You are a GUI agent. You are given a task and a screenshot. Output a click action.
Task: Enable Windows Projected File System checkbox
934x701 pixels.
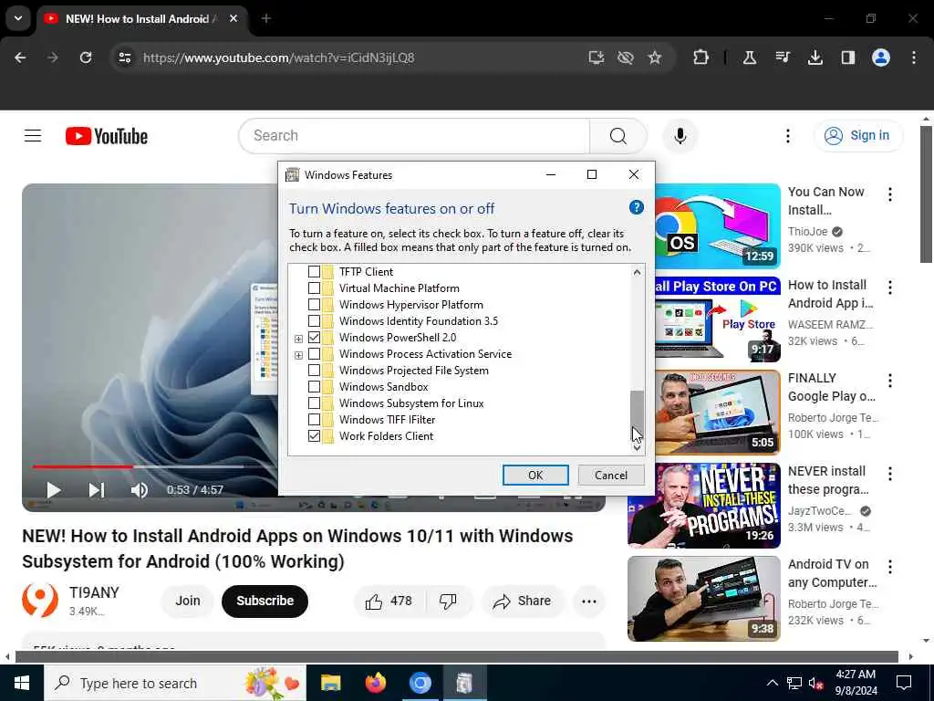[314, 371]
